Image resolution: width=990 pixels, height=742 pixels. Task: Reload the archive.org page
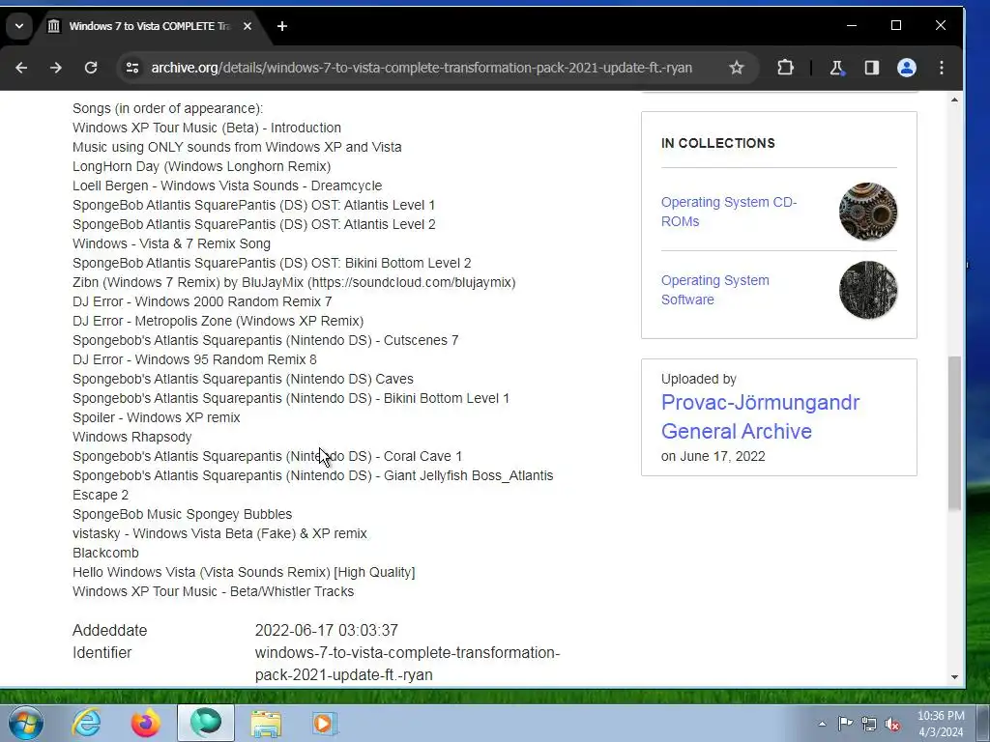pyautogui.click(x=91, y=68)
